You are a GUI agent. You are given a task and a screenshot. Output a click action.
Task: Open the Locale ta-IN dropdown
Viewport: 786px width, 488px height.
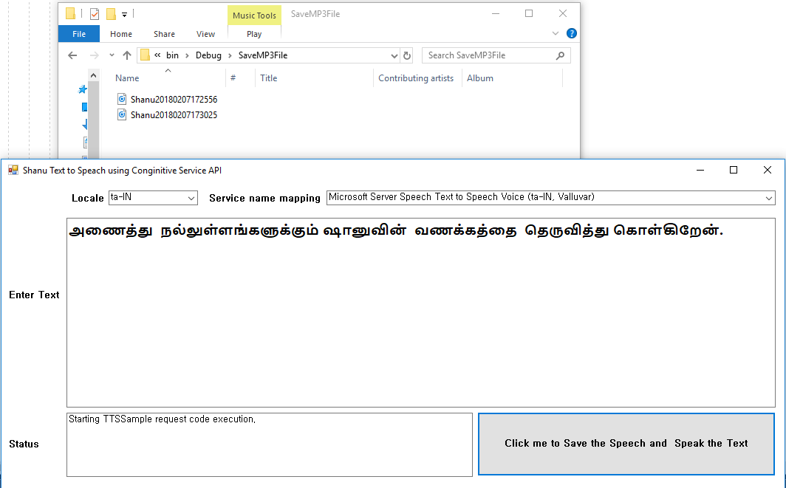(x=191, y=198)
